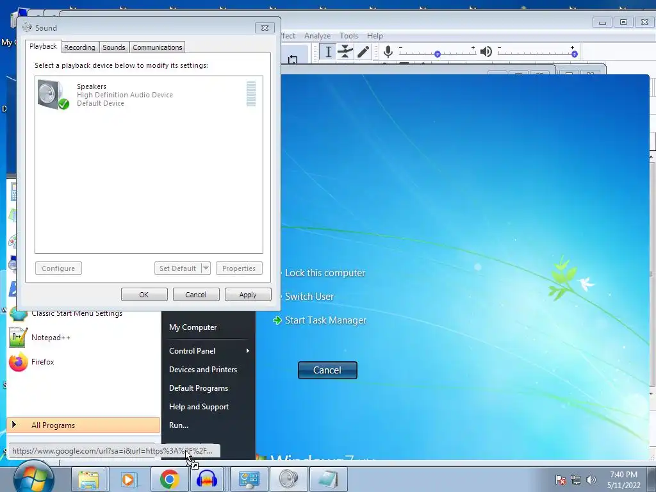Viewport: 656px width, 492px height.
Task: Open Default Programs from Start menu
Action: [x=199, y=388]
